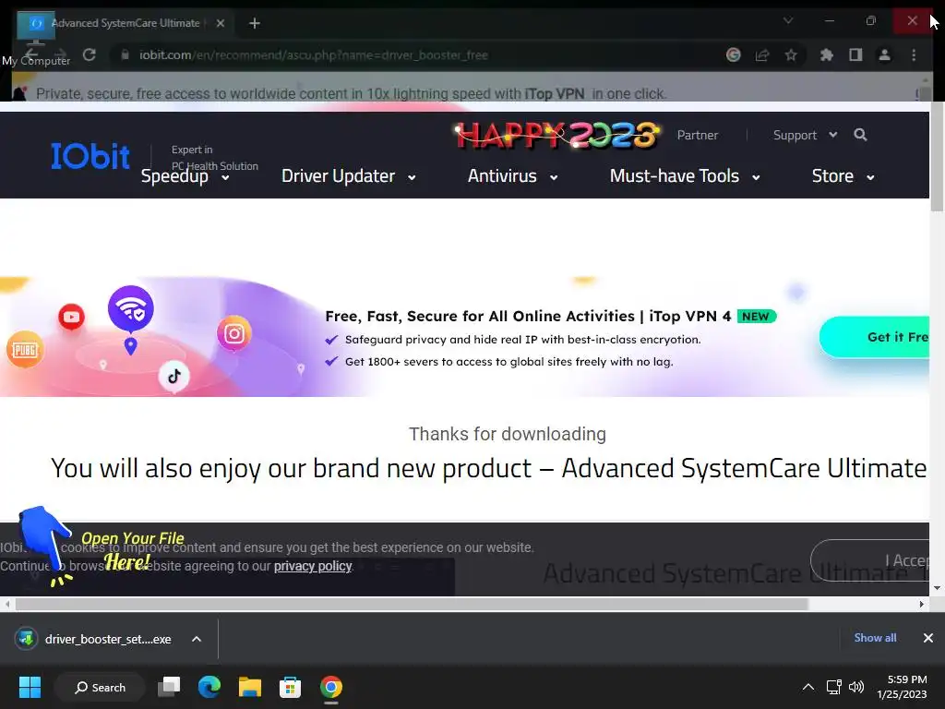Click the taskbar Search box
The width and height of the screenshot is (945, 709).
100,687
